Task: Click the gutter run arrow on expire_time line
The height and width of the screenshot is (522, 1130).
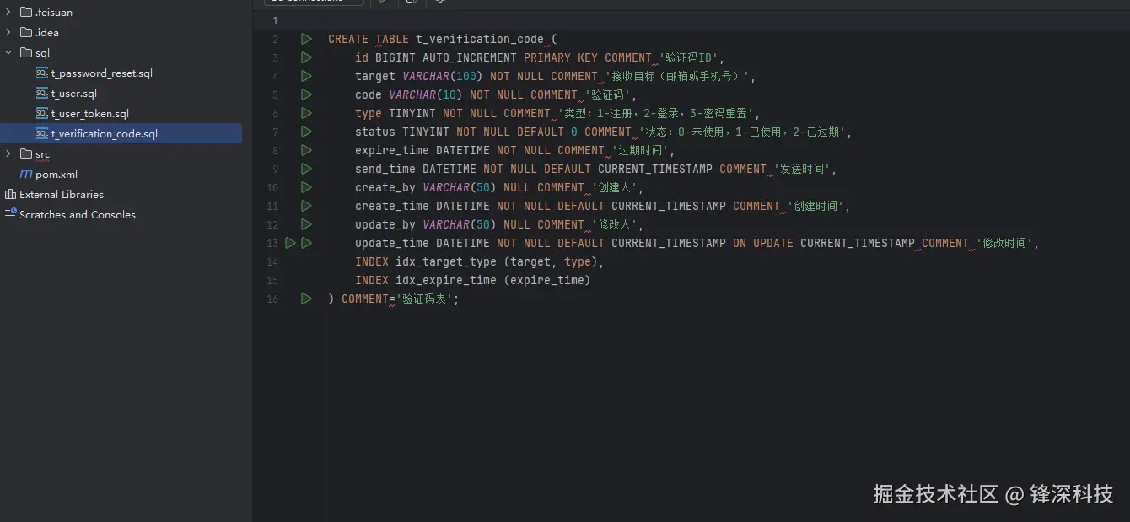Action: 306,150
